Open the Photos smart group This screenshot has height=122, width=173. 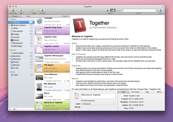21,62
